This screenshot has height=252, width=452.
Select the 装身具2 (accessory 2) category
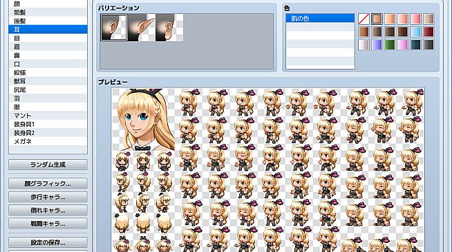point(48,133)
